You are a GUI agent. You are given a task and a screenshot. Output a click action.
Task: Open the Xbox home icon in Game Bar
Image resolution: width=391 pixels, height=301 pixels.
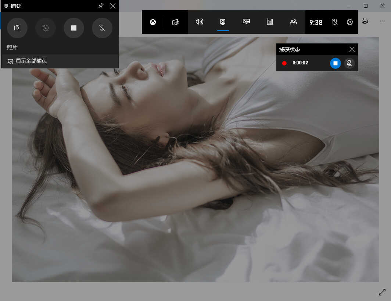153,22
